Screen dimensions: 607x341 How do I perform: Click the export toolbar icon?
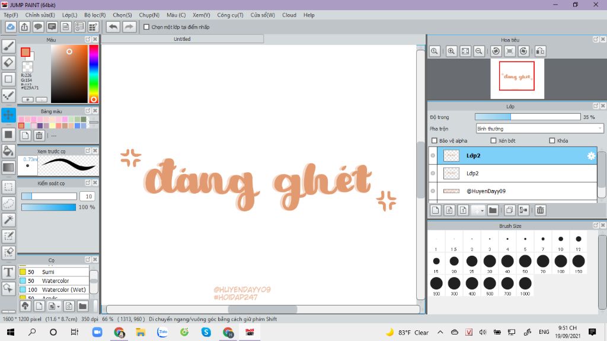point(24,27)
